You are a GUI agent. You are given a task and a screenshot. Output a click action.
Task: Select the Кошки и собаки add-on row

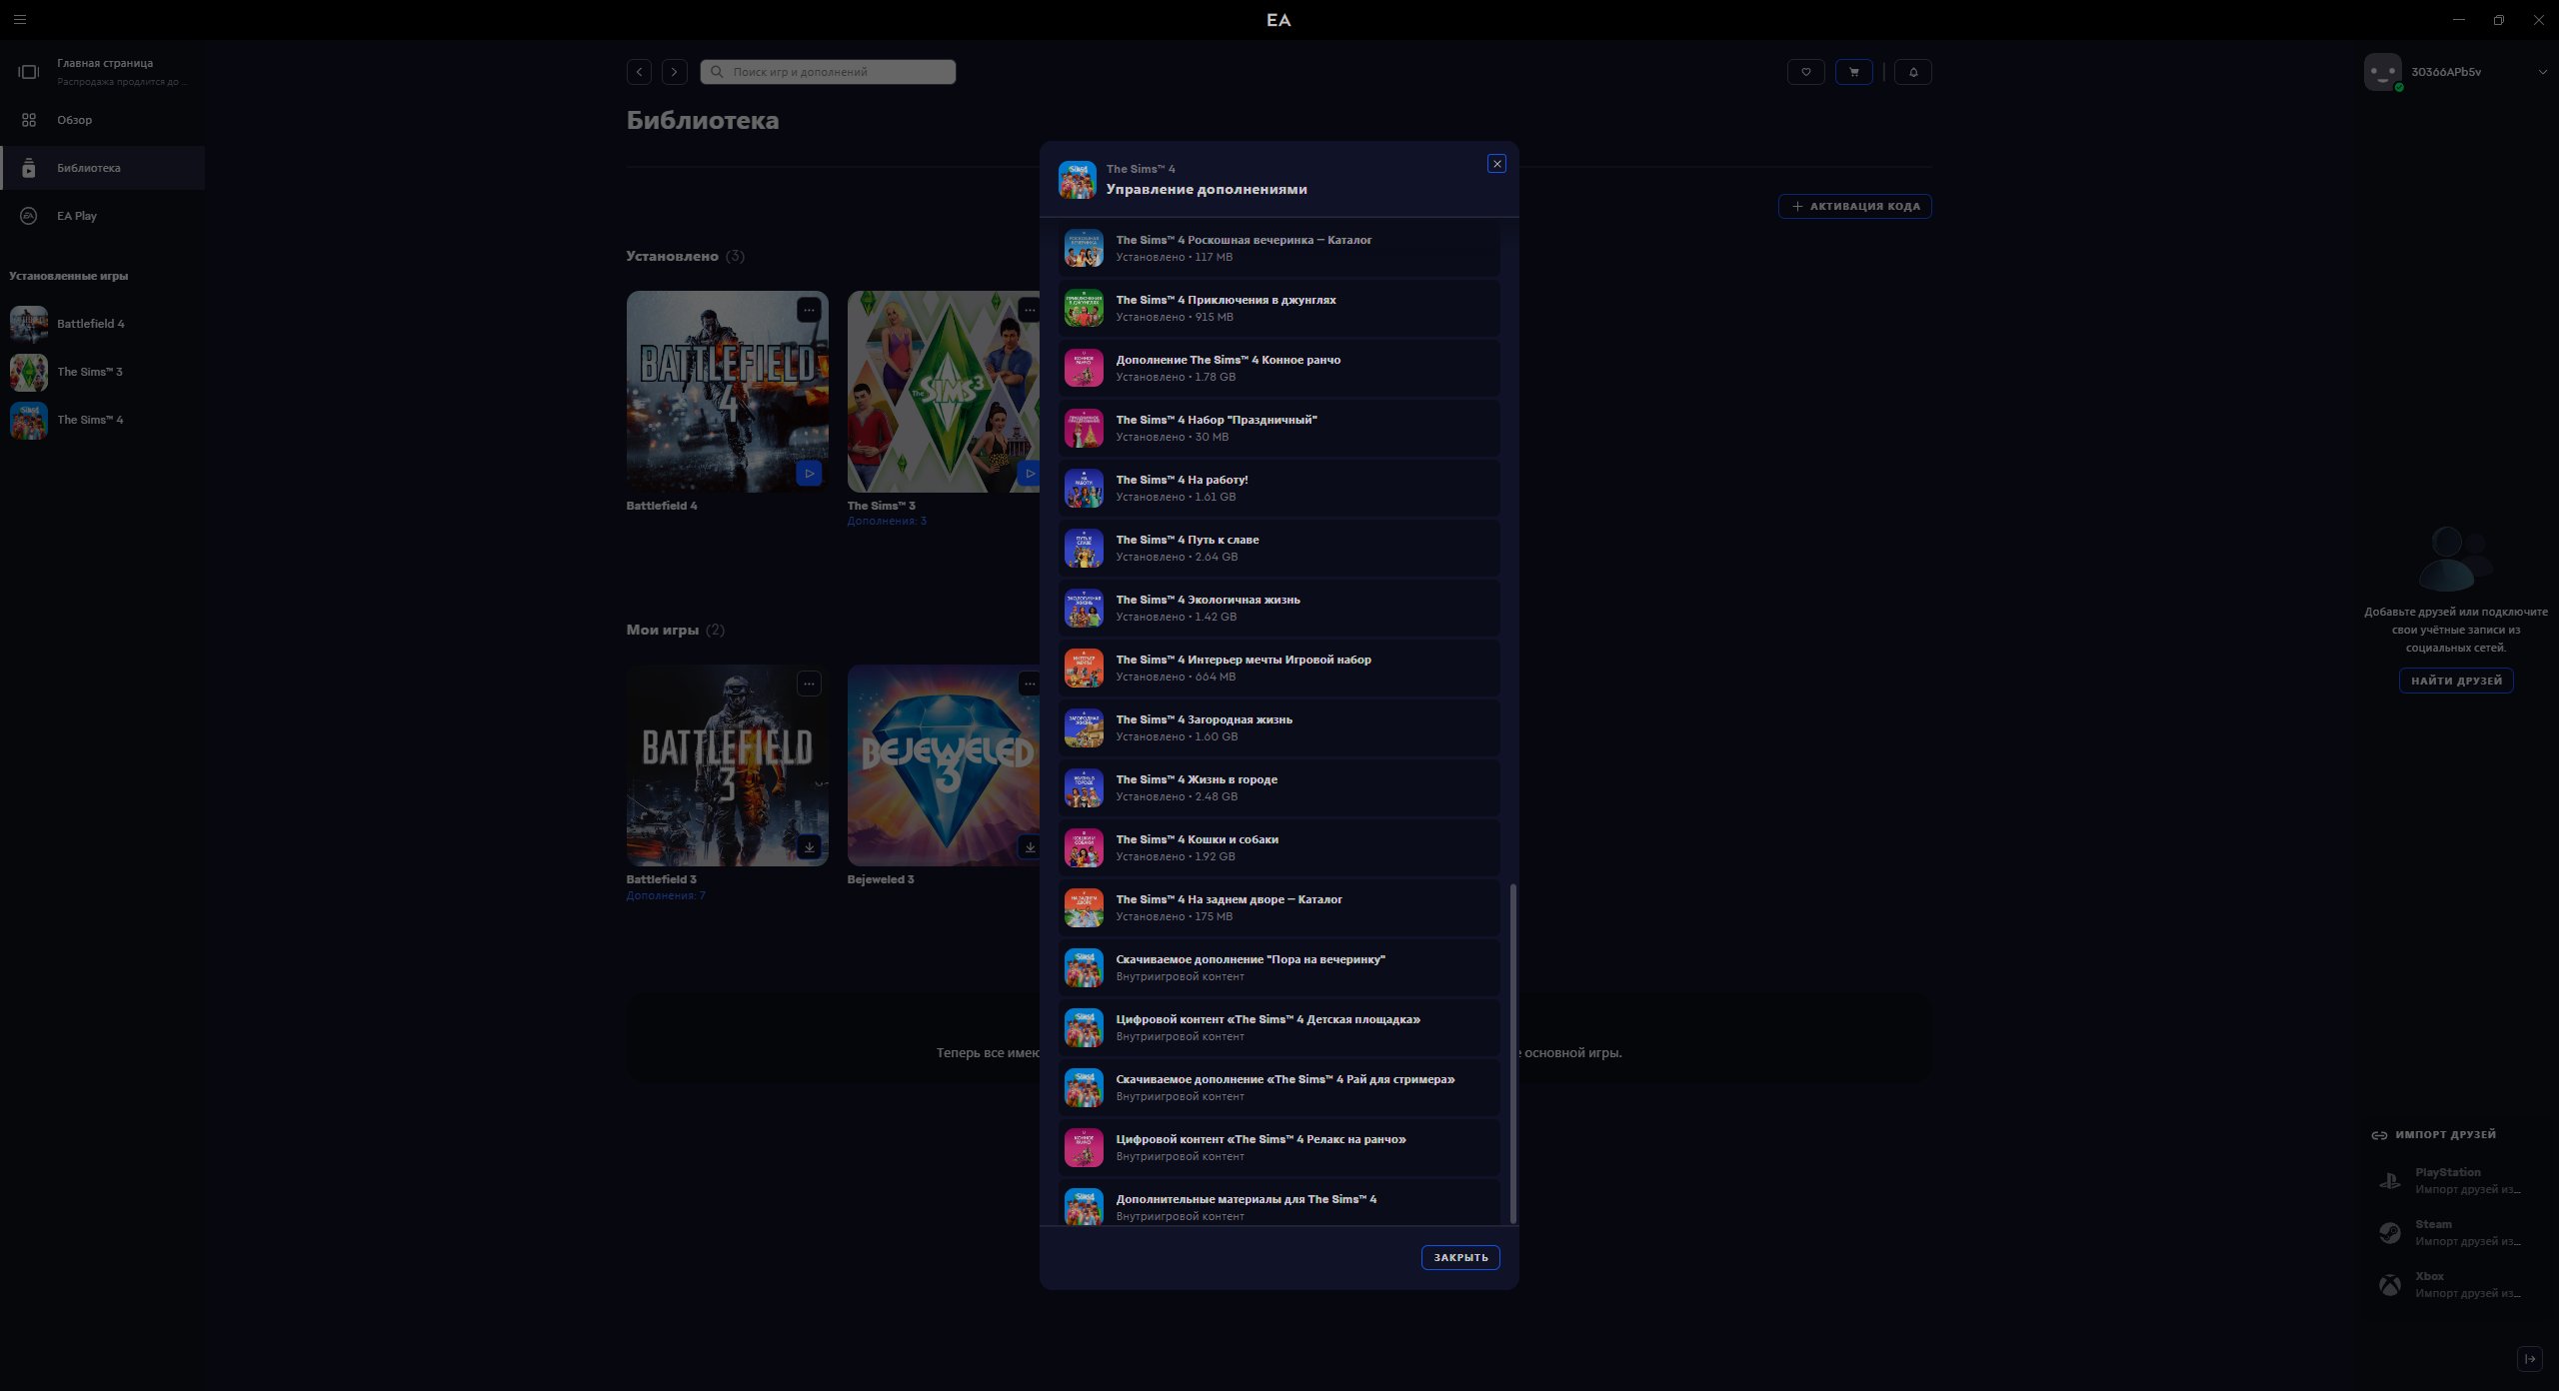click(x=1279, y=847)
